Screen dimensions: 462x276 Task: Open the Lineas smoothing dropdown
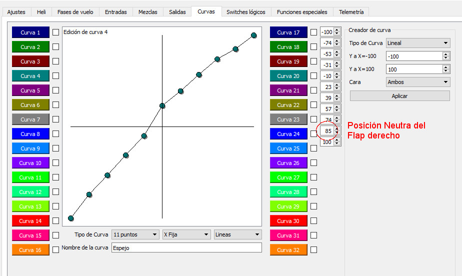[237, 234]
